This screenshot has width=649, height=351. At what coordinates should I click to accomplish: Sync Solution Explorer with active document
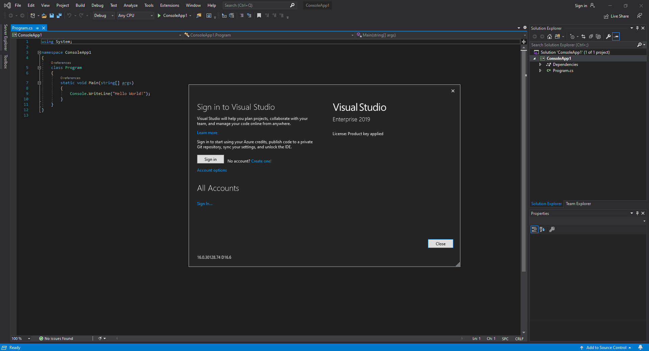[x=583, y=36]
